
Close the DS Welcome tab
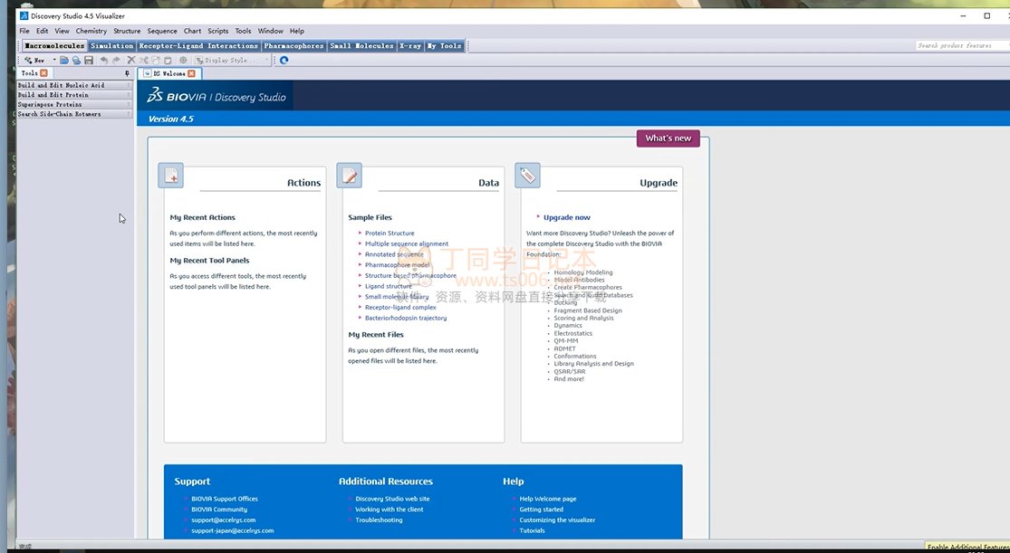coord(191,73)
